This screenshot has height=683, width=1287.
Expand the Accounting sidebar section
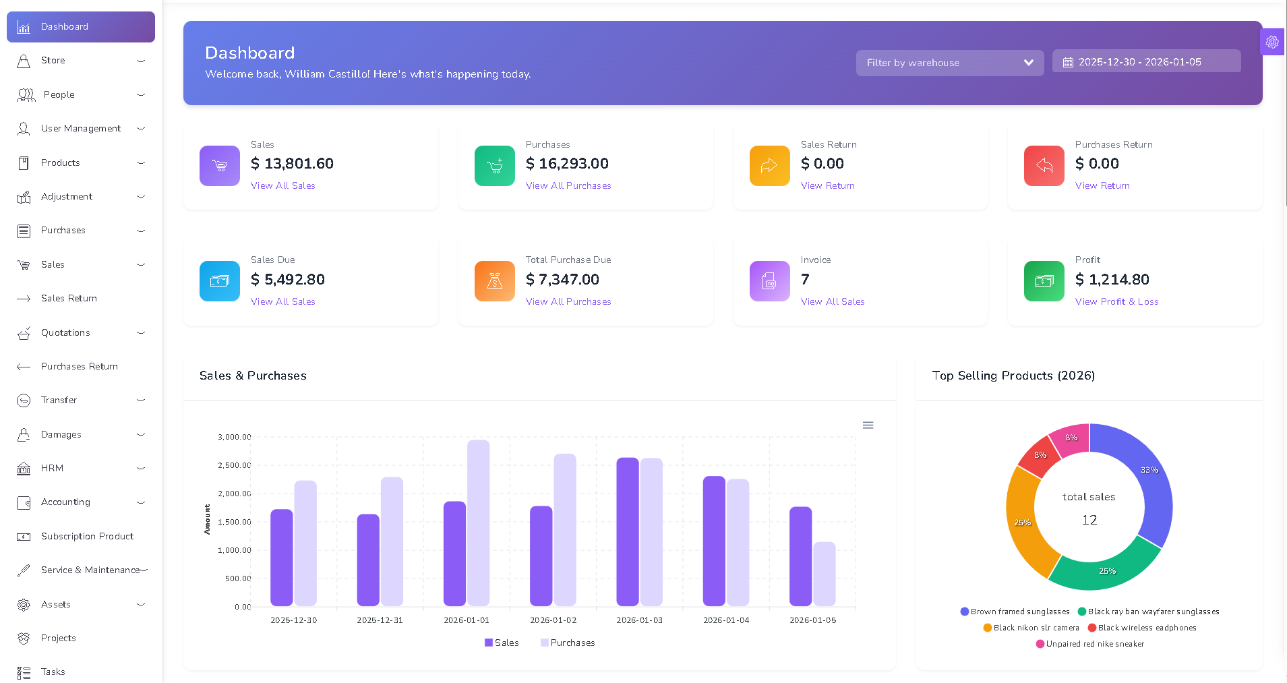[x=81, y=502]
